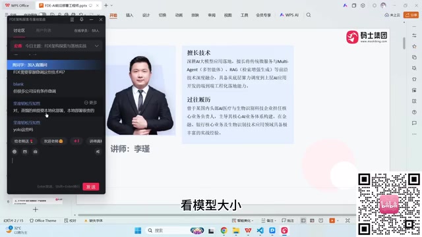Open the WPS Office home tab
422x237 pixels.
17,5
